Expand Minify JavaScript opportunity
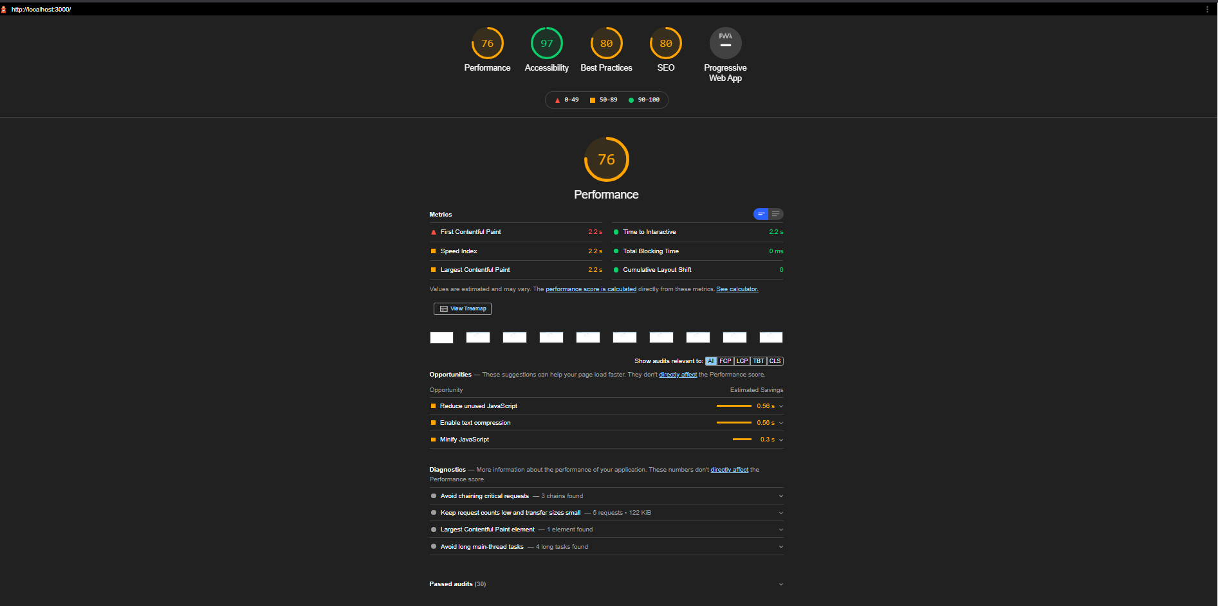 point(606,440)
